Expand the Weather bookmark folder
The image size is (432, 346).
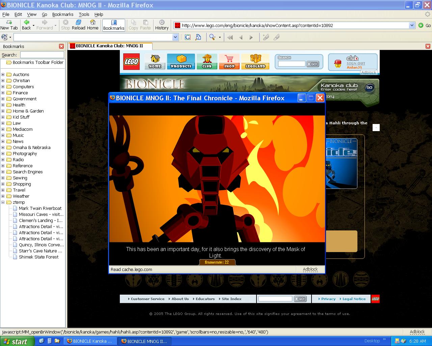click(3, 196)
